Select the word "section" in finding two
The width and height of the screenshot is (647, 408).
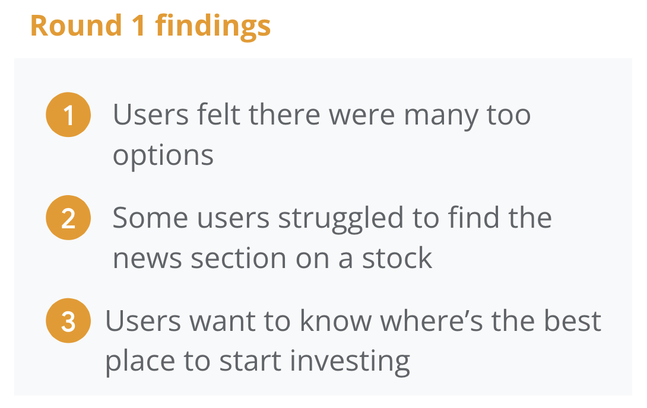point(239,258)
